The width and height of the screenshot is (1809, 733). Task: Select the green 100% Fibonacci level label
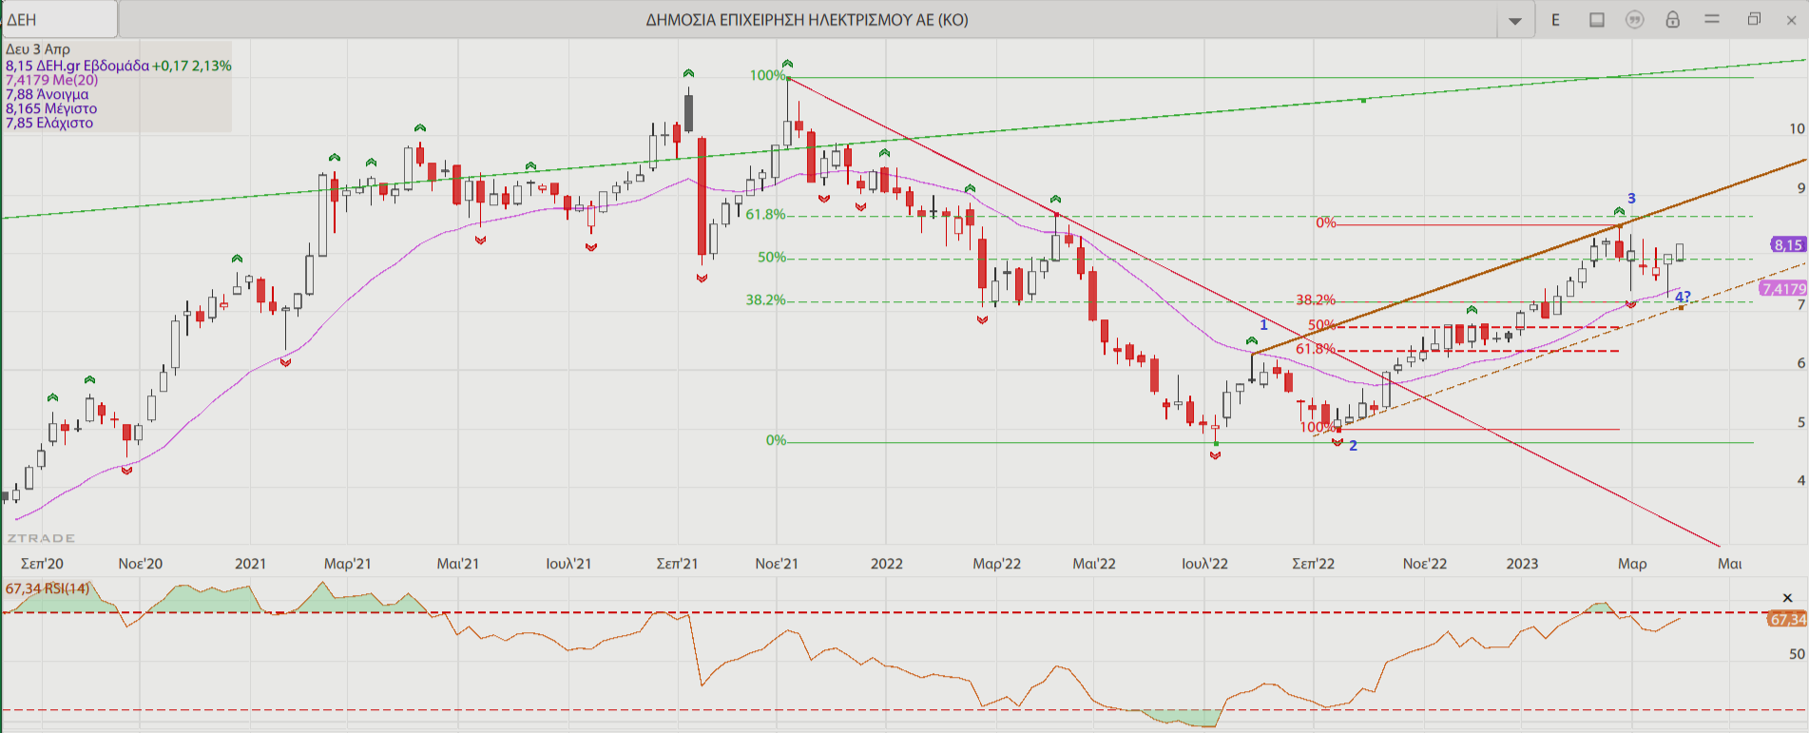(767, 75)
